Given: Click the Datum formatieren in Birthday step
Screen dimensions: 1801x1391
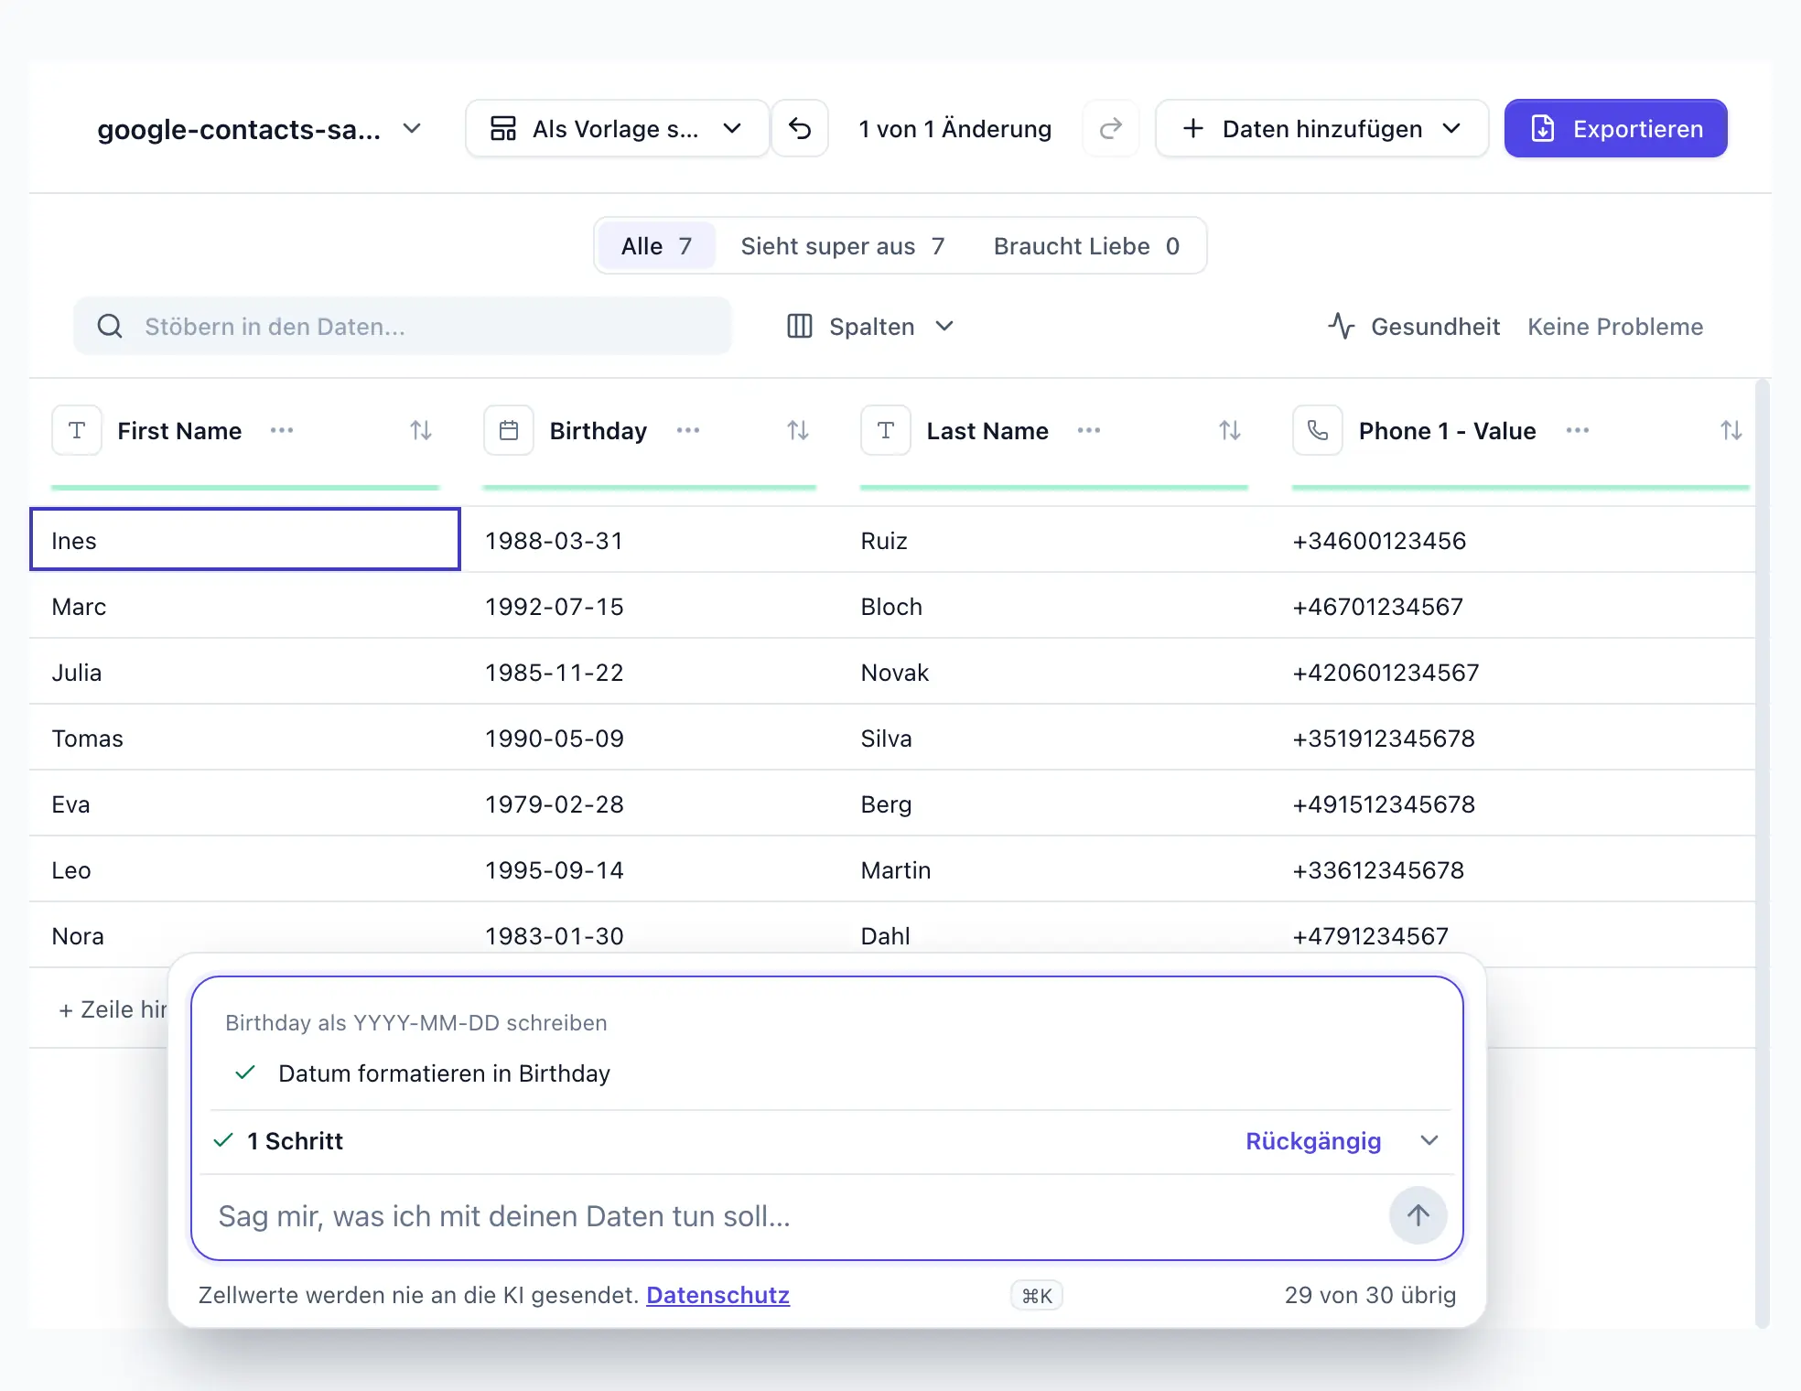Looking at the screenshot, I should [x=423, y=1073].
